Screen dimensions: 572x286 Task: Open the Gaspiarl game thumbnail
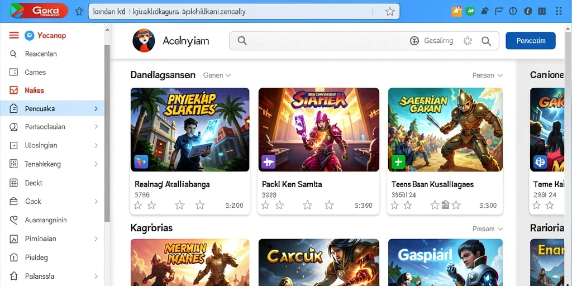coord(445,263)
